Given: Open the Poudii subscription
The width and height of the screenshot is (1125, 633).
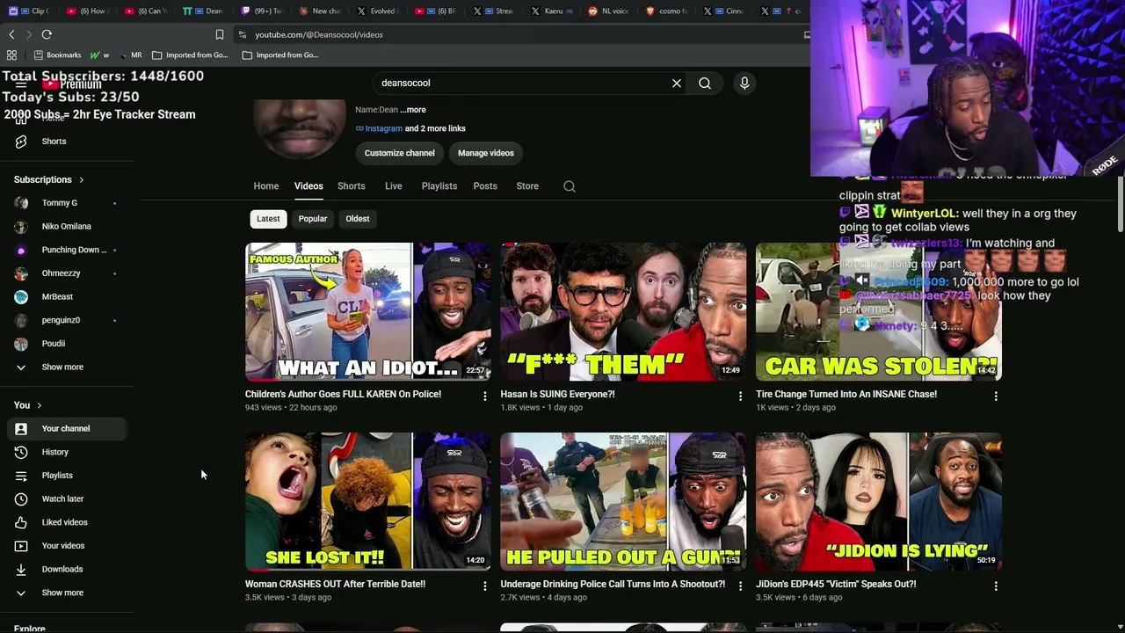Looking at the screenshot, I should [x=67, y=344].
